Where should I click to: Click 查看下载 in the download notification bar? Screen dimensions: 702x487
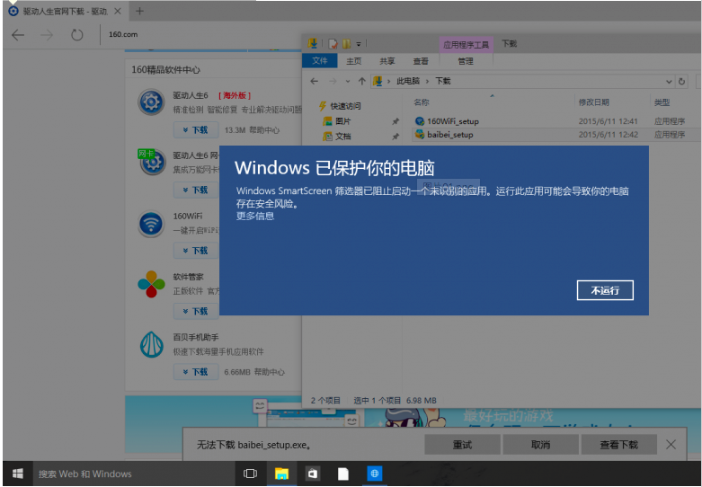coord(618,445)
